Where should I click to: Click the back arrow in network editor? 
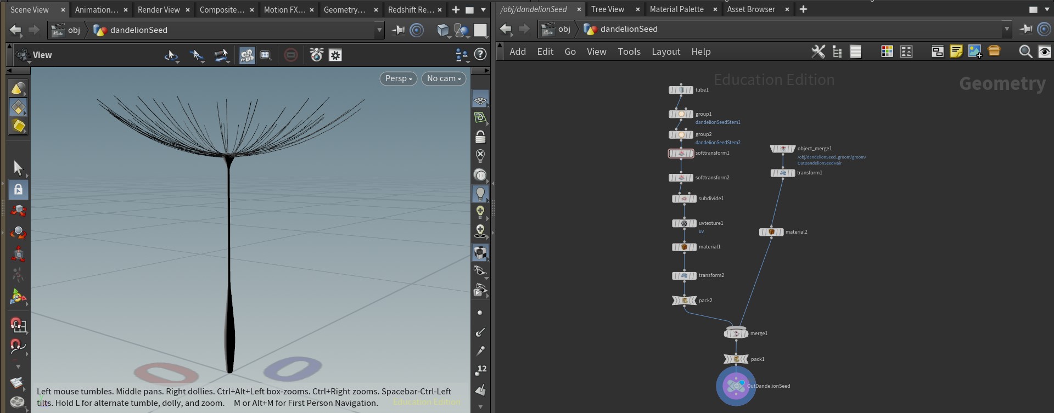pos(506,29)
